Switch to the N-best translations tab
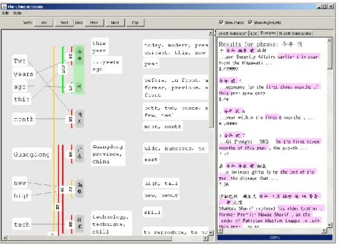342x247 pixels. pos(295,34)
